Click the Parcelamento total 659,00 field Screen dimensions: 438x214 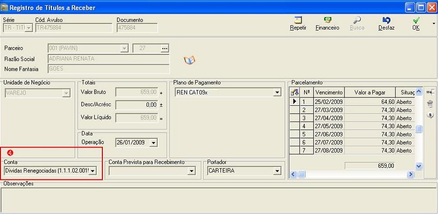click(370, 165)
